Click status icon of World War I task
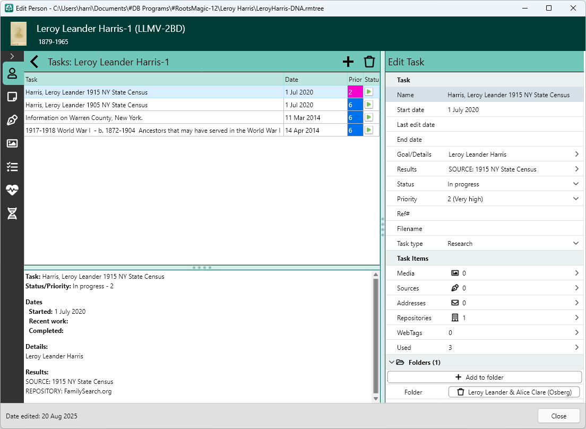The image size is (586, 429). (x=369, y=130)
